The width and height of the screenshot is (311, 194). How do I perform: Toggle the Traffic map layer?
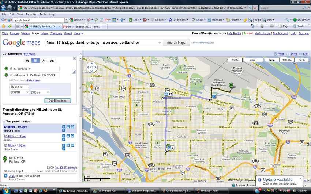coord(235,60)
